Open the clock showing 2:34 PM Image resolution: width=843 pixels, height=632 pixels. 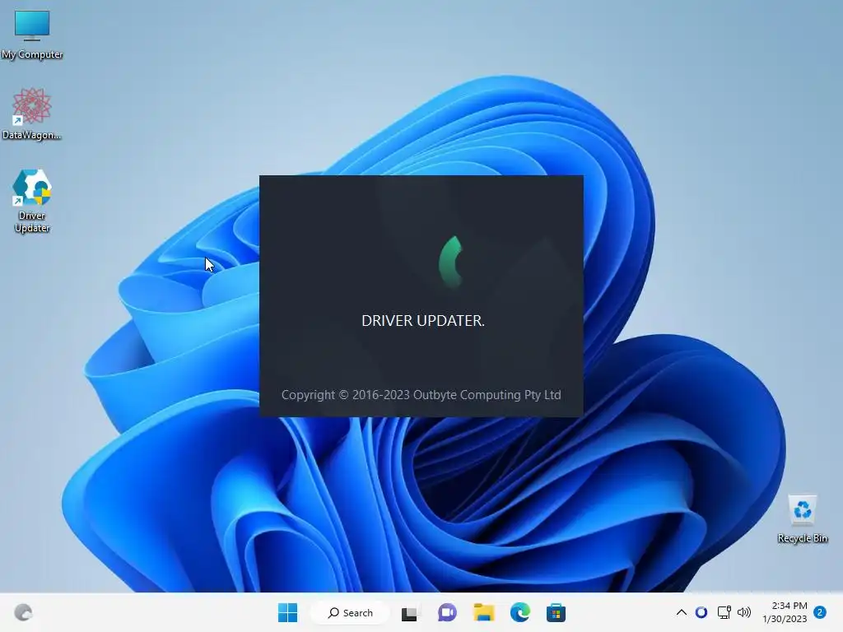[785, 612]
